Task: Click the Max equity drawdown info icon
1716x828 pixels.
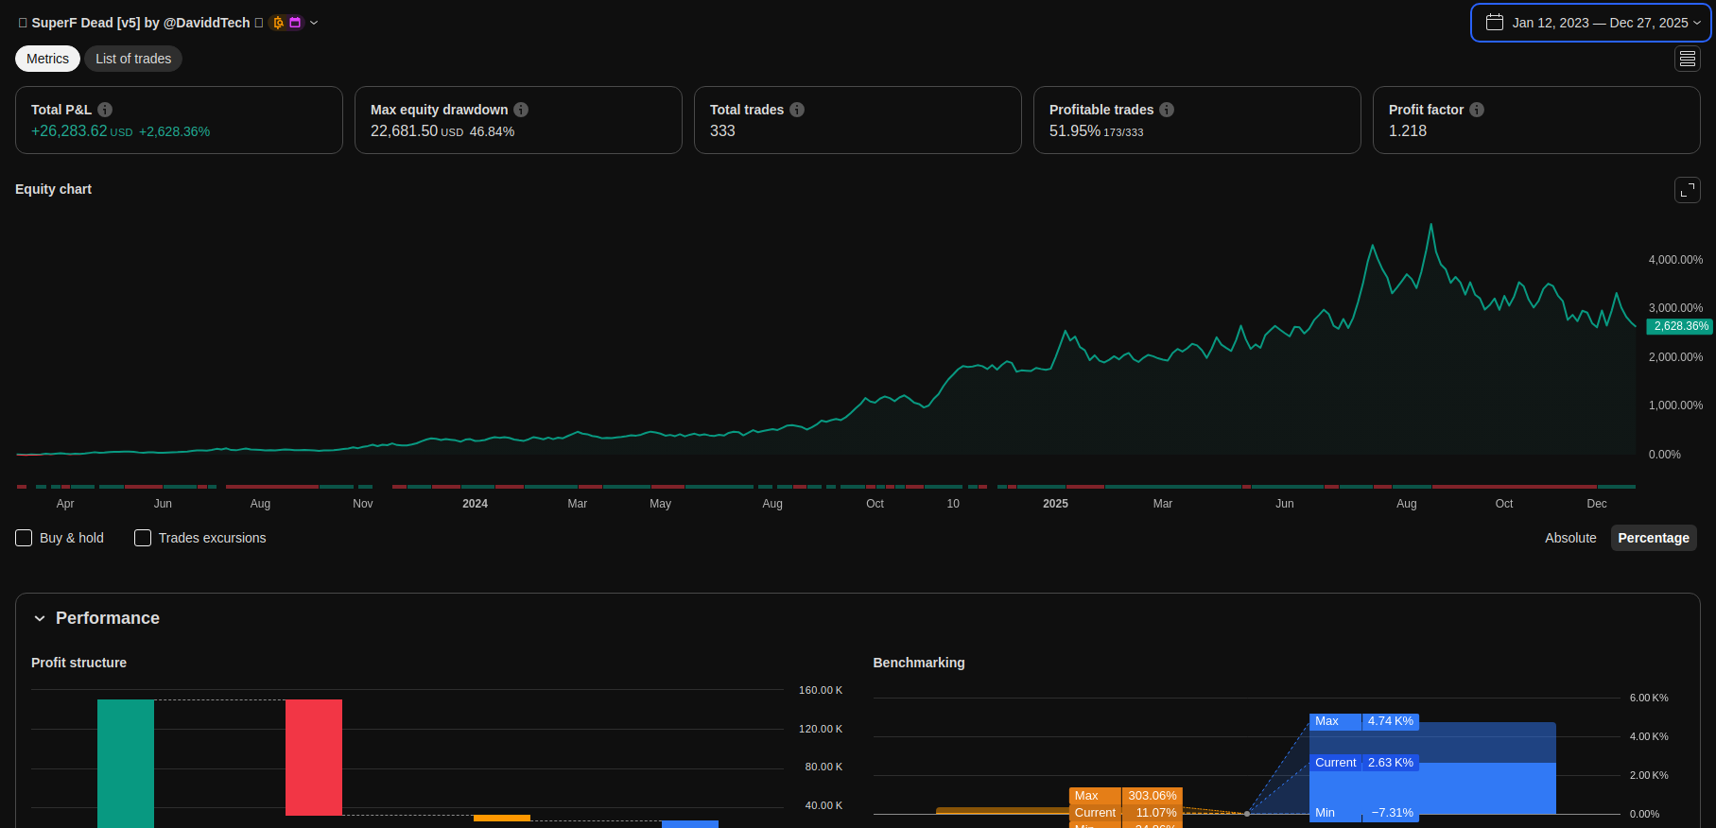Action: tap(521, 110)
